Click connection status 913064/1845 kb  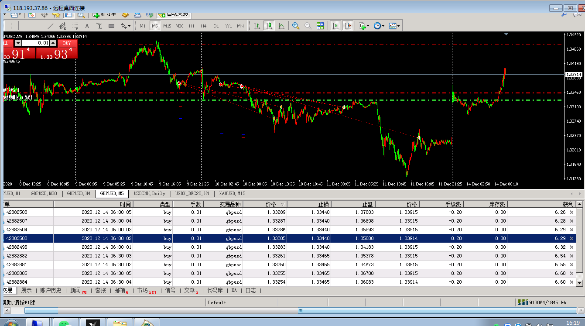pos(541,302)
